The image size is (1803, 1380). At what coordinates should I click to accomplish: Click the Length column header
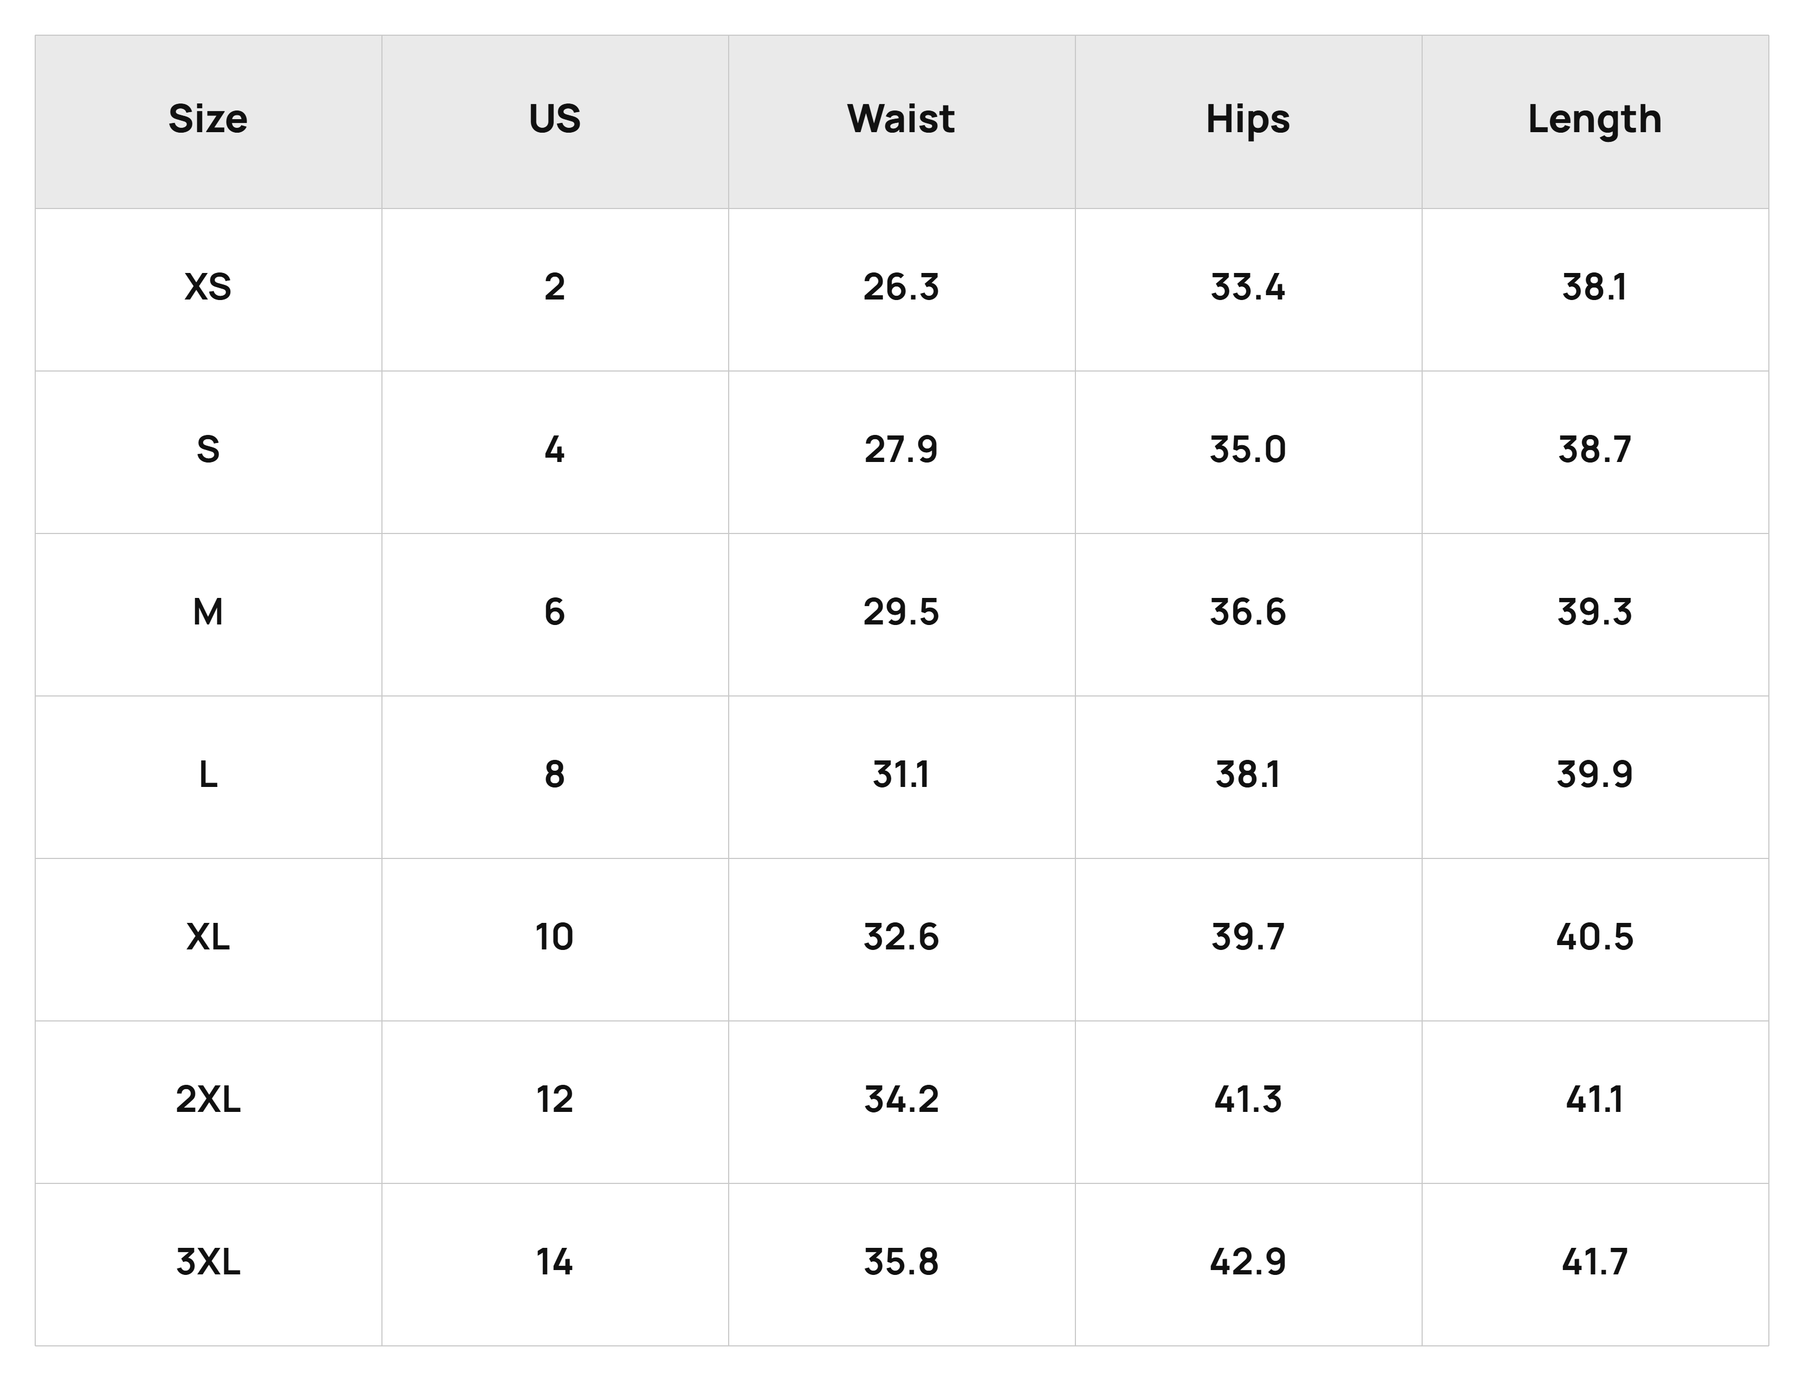(x=1595, y=121)
